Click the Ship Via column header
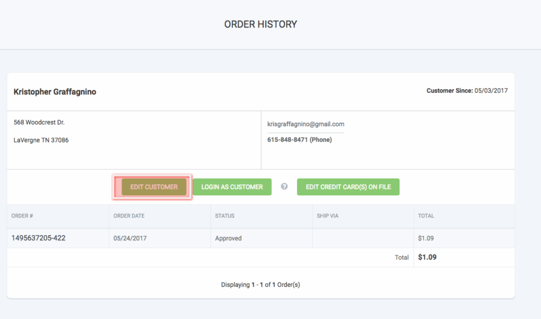 tap(328, 216)
